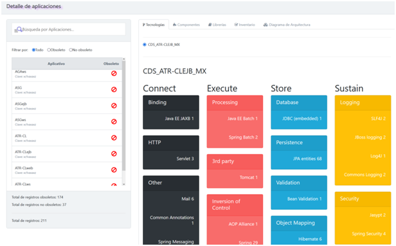Click the obsolete icon for ATR-CL
This screenshot has height=246, width=396.
coord(114,138)
